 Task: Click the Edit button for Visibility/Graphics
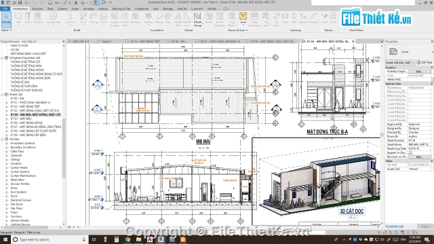[x=419, y=72]
